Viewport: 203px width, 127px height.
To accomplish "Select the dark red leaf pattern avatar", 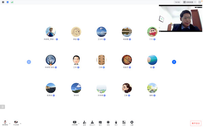I will 127,60.
